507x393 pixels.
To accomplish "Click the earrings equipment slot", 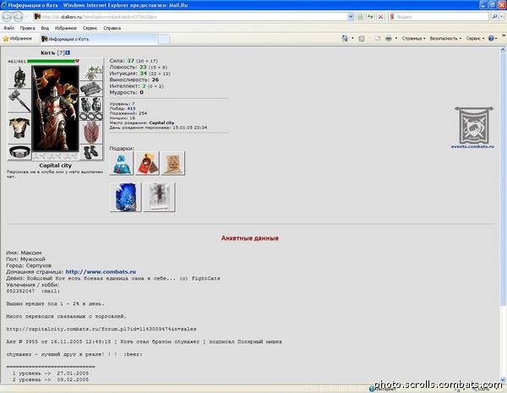I will [x=91, y=69].
